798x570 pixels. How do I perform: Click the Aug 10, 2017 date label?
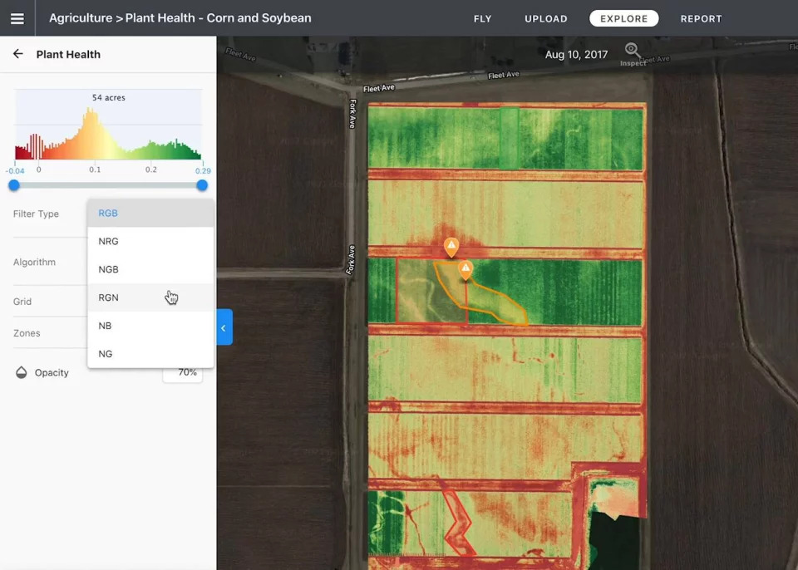576,55
